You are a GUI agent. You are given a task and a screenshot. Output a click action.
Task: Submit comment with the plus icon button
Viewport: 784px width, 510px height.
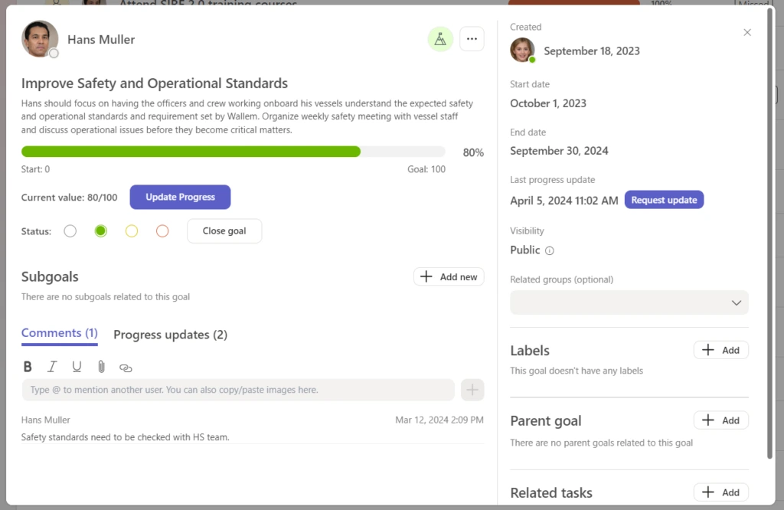coord(472,390)
